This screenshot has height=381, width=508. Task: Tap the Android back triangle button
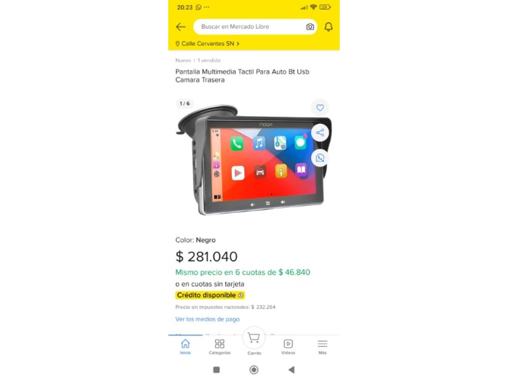click(x=291, y=370)
